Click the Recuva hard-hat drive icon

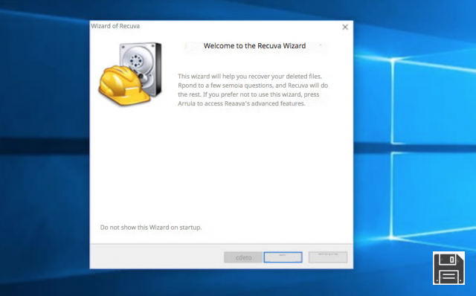point(130,74)
